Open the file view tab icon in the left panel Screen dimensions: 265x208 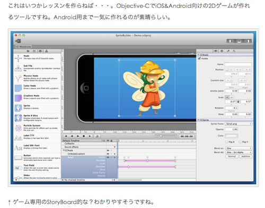pyautogui.click(x=28, y=51)
